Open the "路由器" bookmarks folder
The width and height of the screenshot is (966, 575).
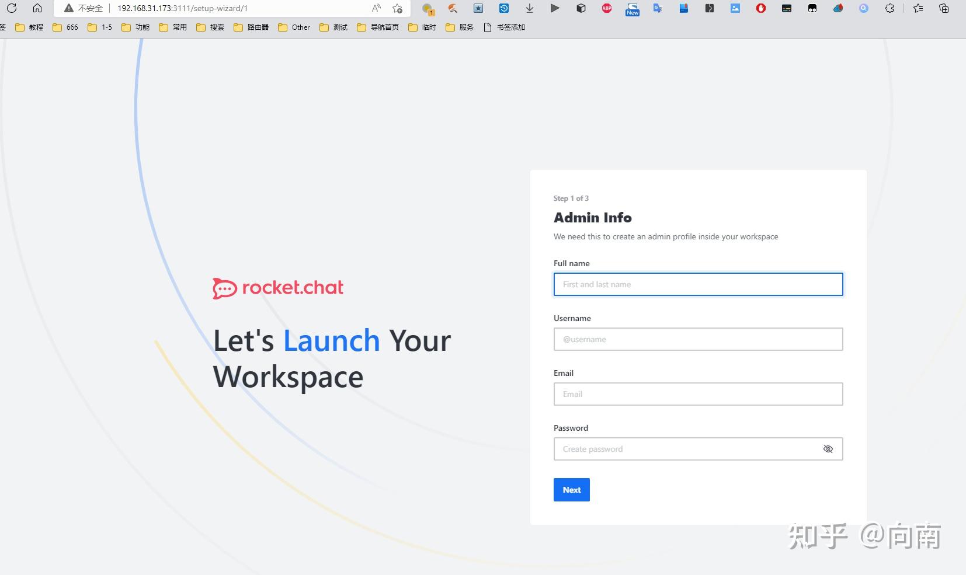coord(252,27)
